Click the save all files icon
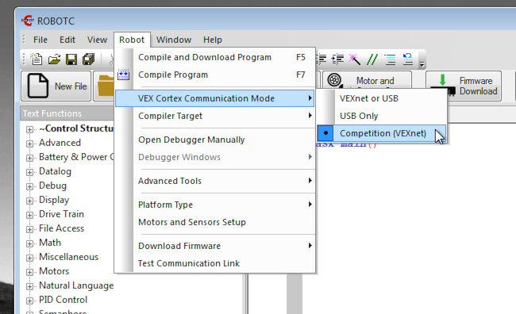Viewport: 516px width, 314px height. click(x=89, y=59)
